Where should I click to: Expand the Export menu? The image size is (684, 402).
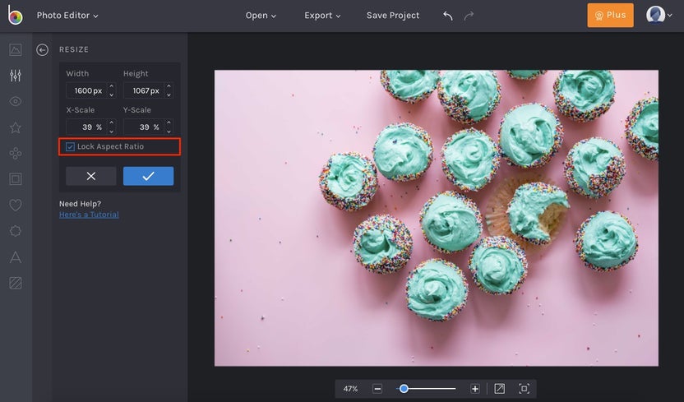(x=322, y=16)
